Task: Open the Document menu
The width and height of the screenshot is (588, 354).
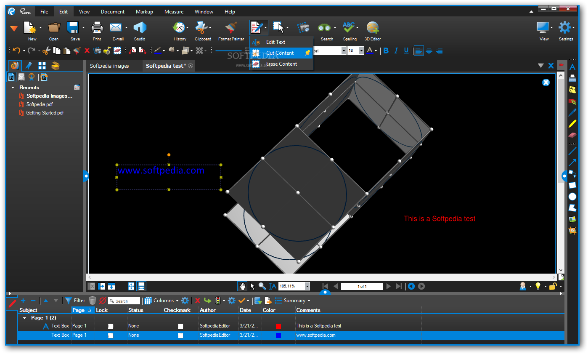Action: pyautogui.click(x=113, y=12)
